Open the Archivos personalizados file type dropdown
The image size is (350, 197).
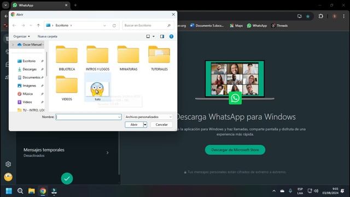point(148,117)
